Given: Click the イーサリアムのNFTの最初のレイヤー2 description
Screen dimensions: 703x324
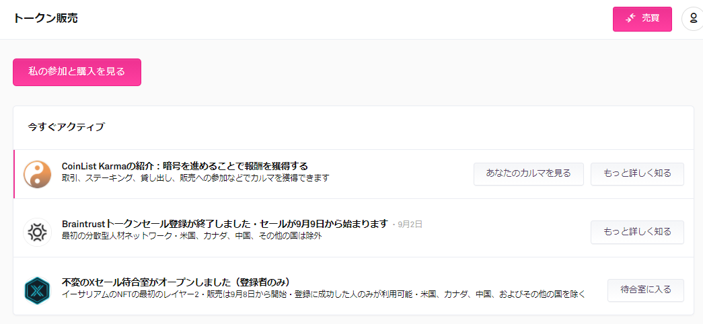Looking at the screenshot, I should click(x=324, y=294).
